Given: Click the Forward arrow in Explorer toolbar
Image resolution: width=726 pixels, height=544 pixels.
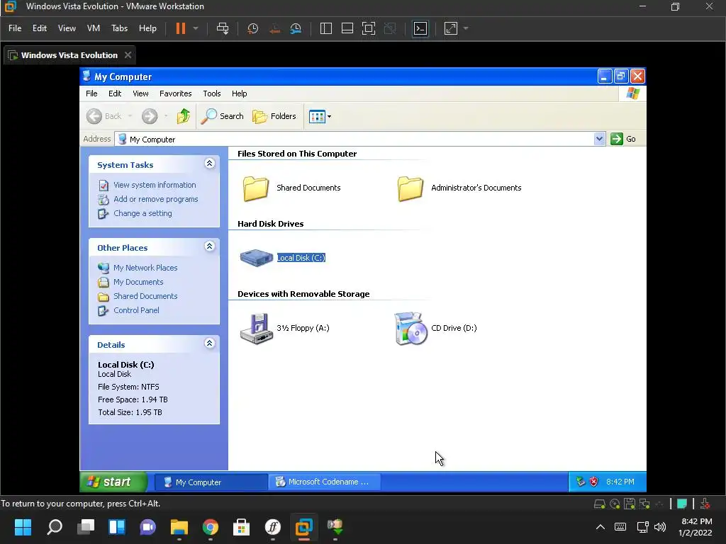Looking at the screenshot, I should (150, 116).
